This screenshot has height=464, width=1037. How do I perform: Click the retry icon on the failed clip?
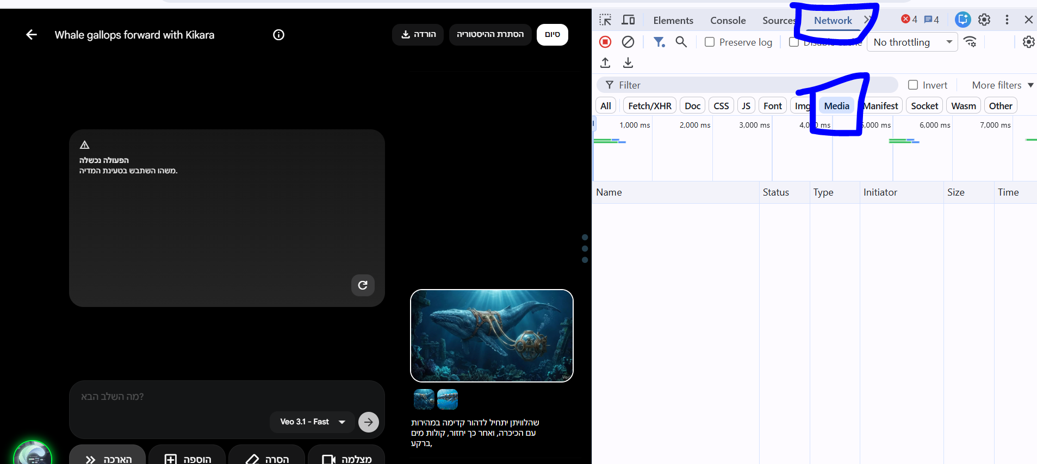363,285
